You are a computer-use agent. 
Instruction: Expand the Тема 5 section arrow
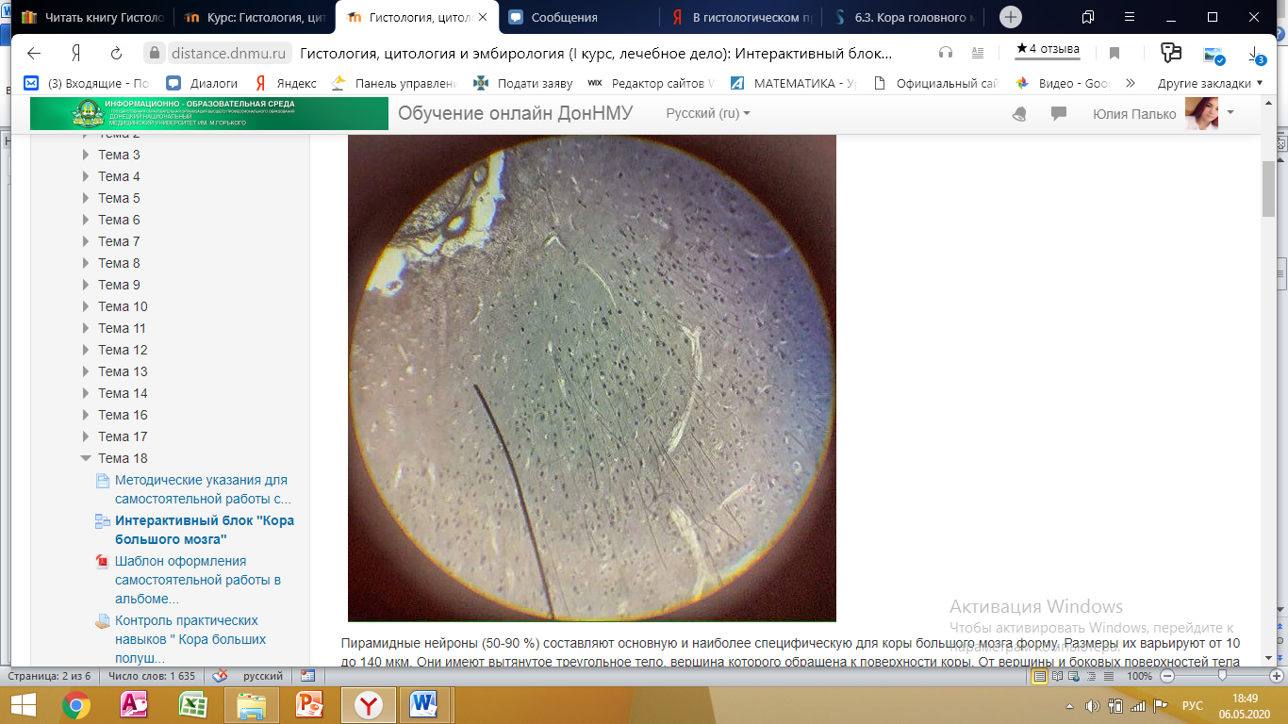(x=86, y=198)
